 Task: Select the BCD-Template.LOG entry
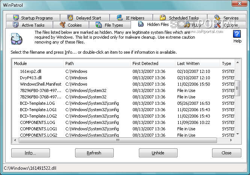pos(123,103)
